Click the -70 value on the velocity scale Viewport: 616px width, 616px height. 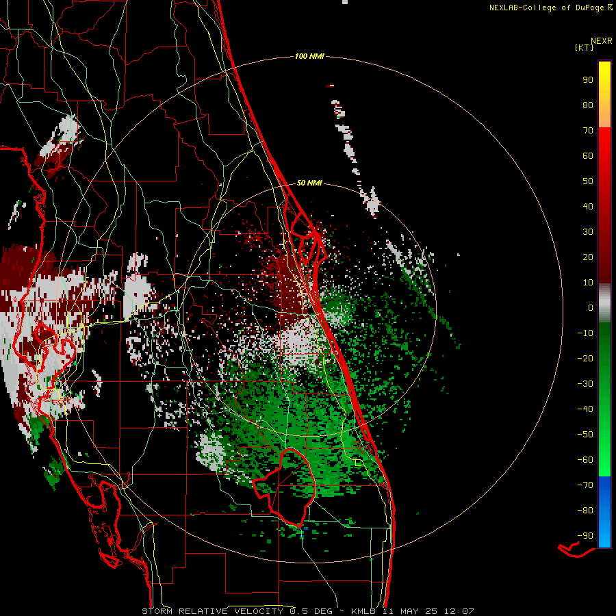(x=585, y=485)
